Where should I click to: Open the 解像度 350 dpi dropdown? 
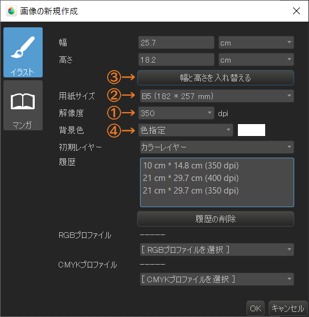click(176, 113)
